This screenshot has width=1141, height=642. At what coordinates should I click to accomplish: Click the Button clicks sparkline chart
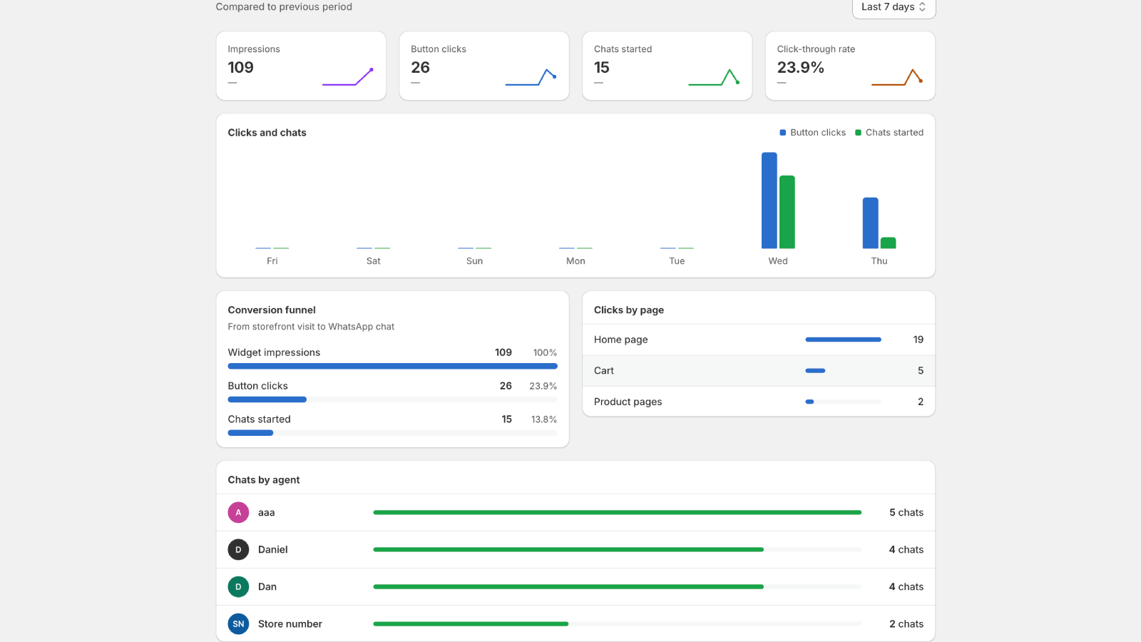pyautogui.click(x=531, y=76)
